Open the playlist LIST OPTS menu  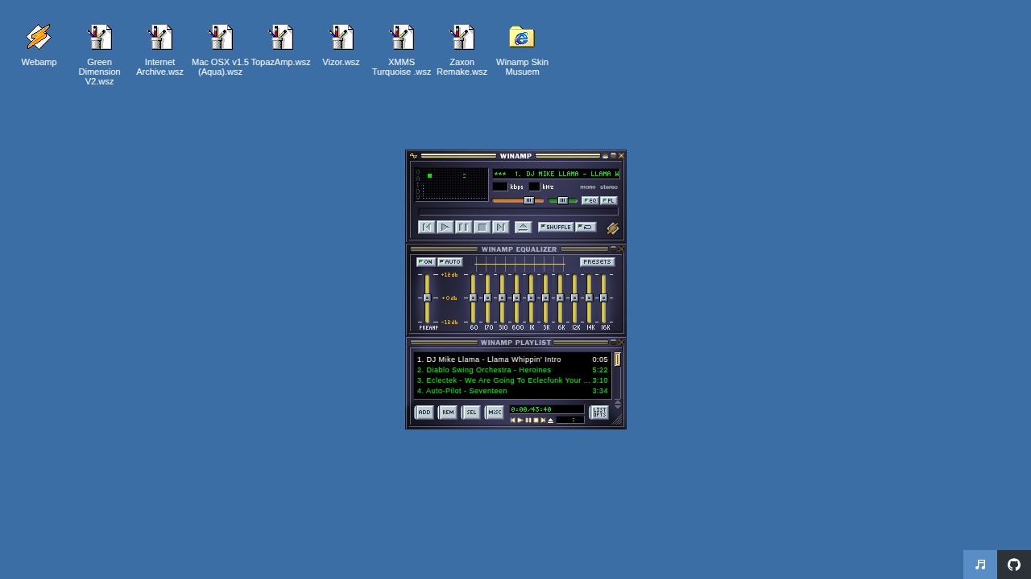599,413
